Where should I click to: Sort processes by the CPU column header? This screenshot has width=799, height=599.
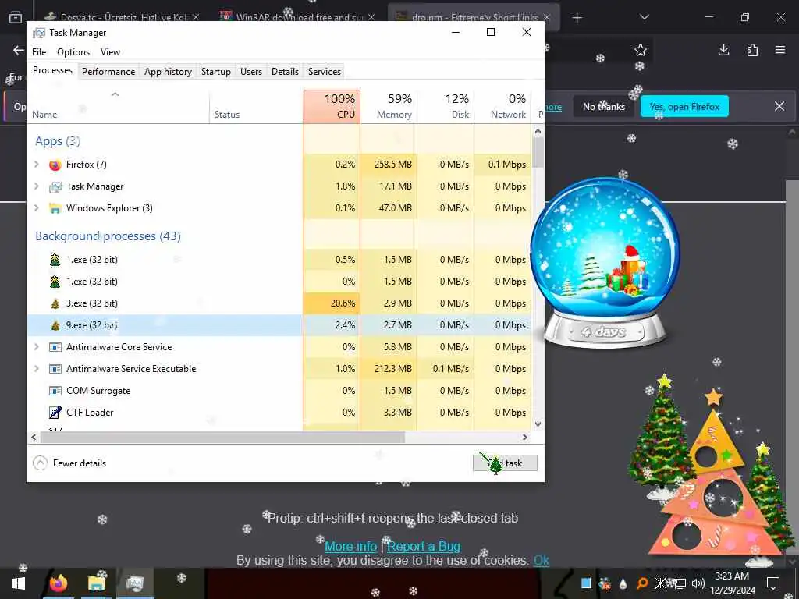[x=332, y=106]
